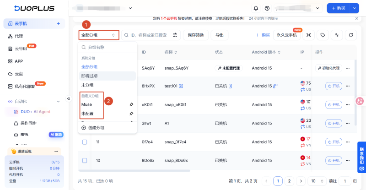
Task: Collapse sidebar with double-chevron icon
Action: [x=69, y=98]
